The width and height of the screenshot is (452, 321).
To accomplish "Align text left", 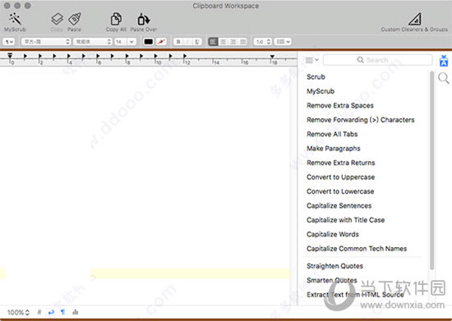I will pos(213,42).
